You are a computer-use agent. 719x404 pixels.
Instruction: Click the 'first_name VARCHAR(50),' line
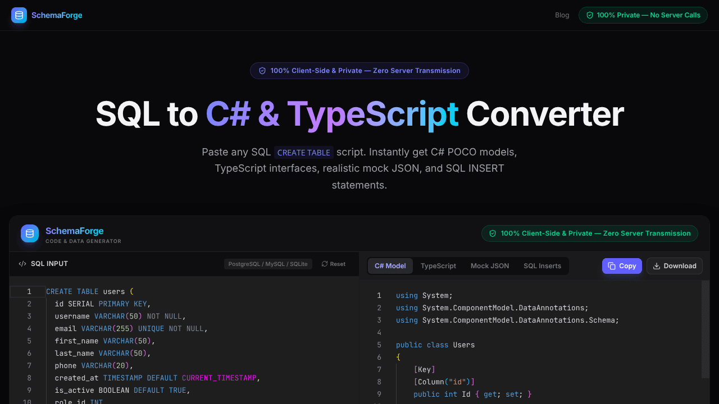pyautogui.click(x=105, y=341)
